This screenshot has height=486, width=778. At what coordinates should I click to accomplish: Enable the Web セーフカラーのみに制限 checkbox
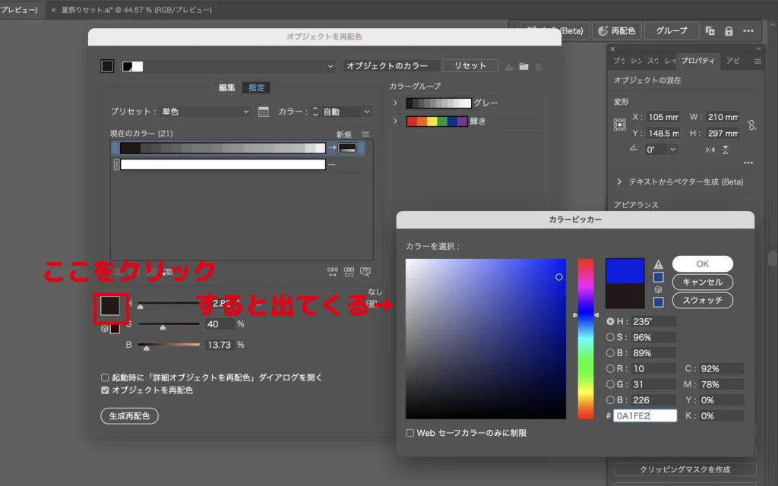[x=410, y=433]
